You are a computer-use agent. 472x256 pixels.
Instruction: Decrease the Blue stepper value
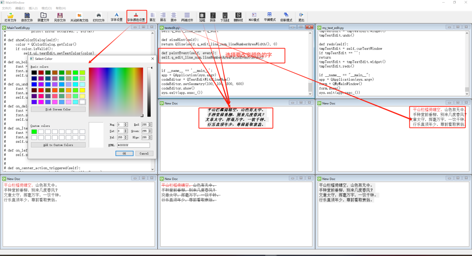tap(150, 138)
